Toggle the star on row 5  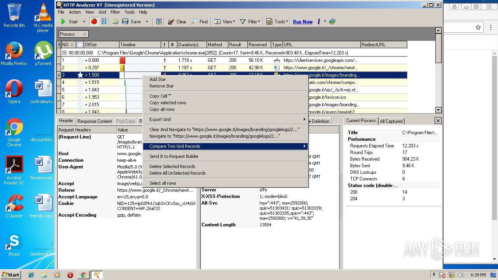80,90
